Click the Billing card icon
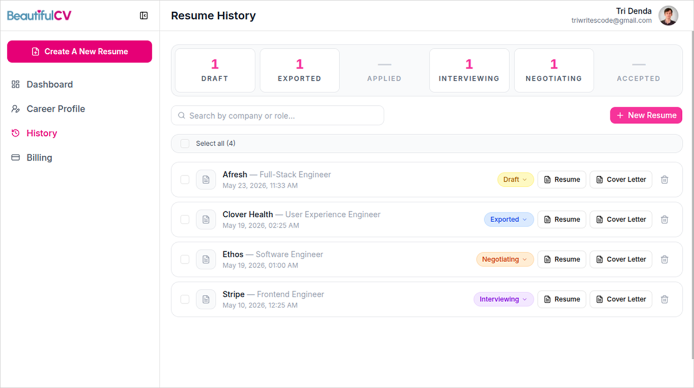The height and width of the screenshot is (388, 694). [x=16, y=157]
